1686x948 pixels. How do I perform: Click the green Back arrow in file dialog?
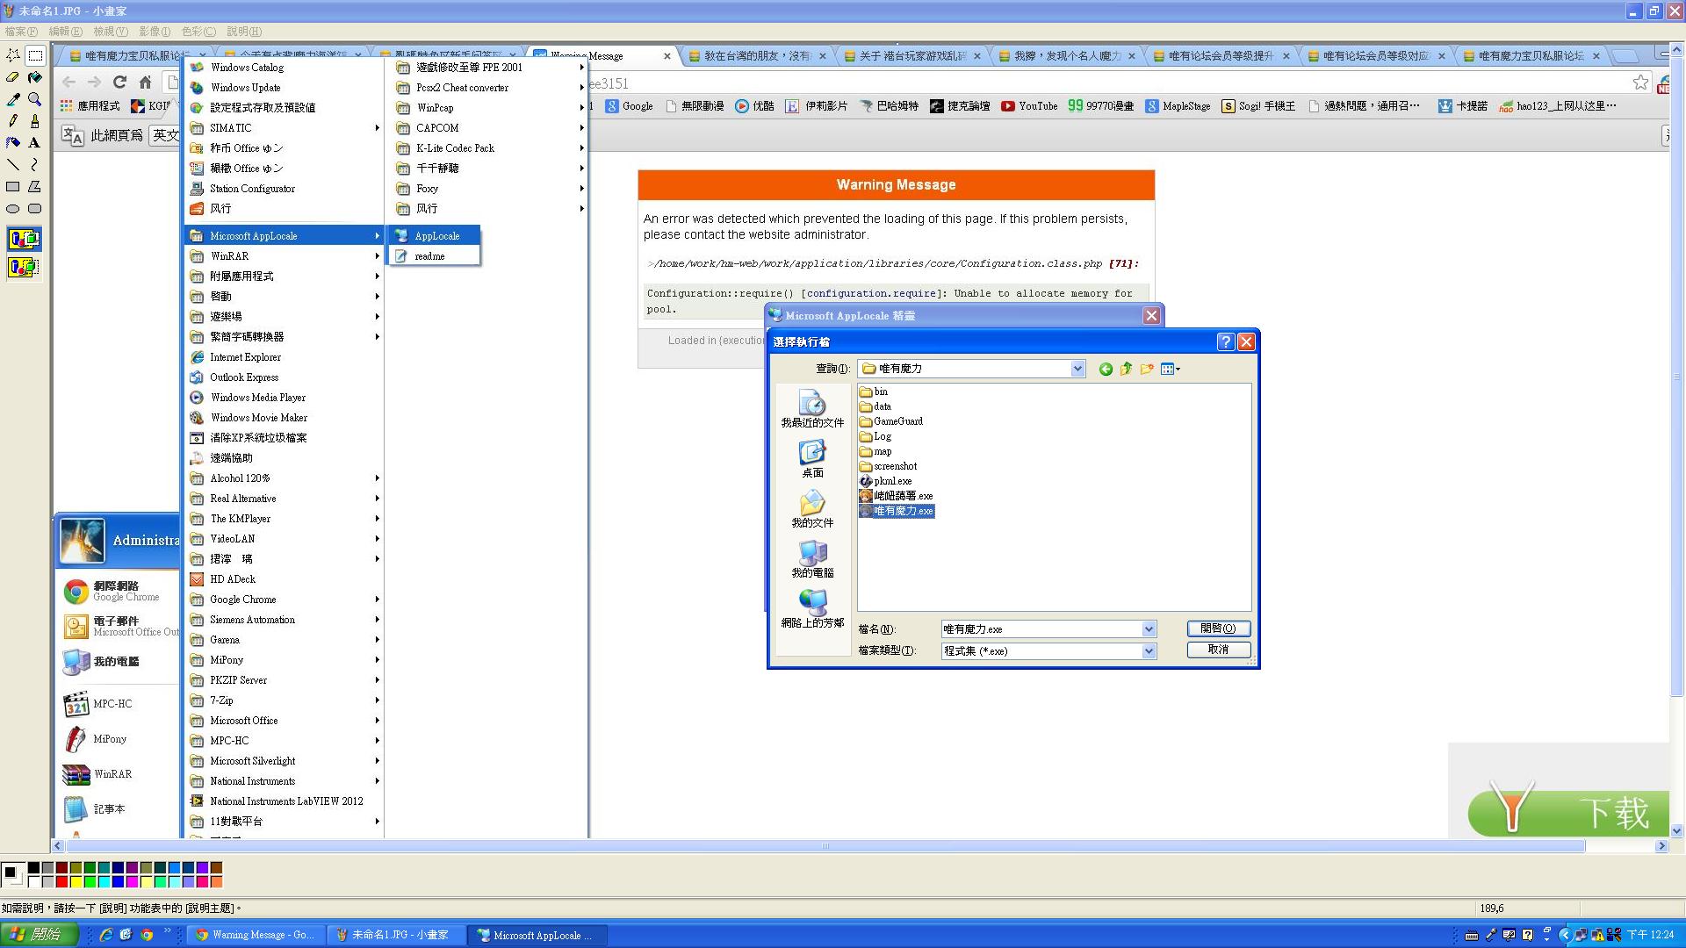tap(1106, 370)
